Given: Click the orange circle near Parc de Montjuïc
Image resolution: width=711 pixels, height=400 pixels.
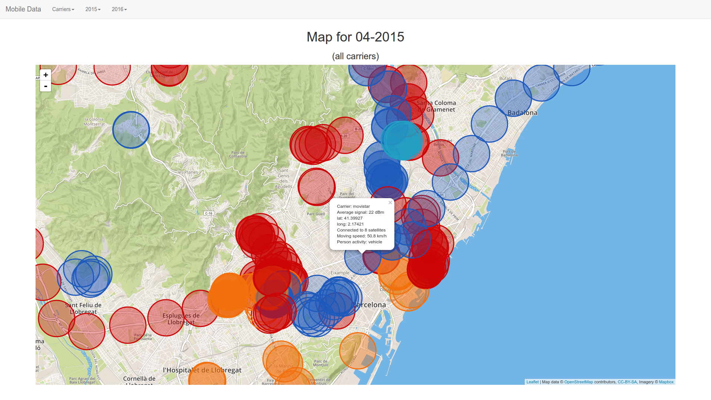Looking at the screenshot, I should pyautogui.click(x=358, y=351).
